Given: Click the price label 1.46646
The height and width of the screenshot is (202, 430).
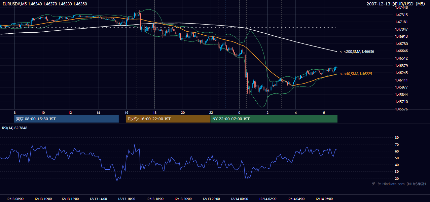Looking at the screenshot, I should 402,51.
